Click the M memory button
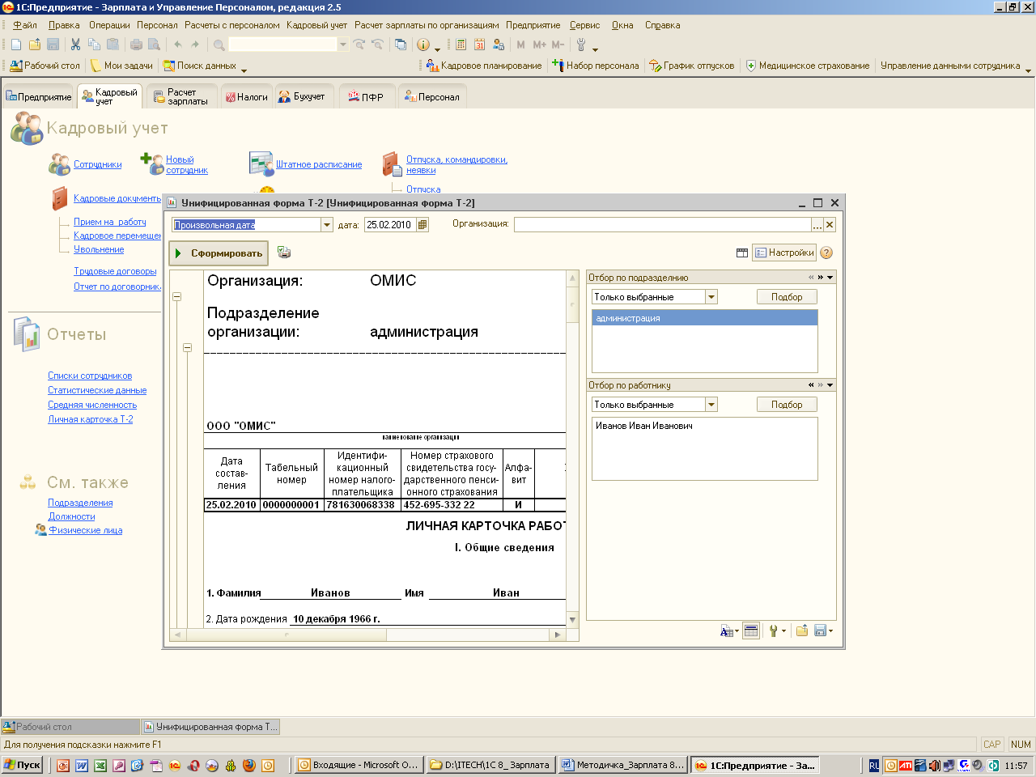Viewport: 1036px width, 777px height. point(520,45)
